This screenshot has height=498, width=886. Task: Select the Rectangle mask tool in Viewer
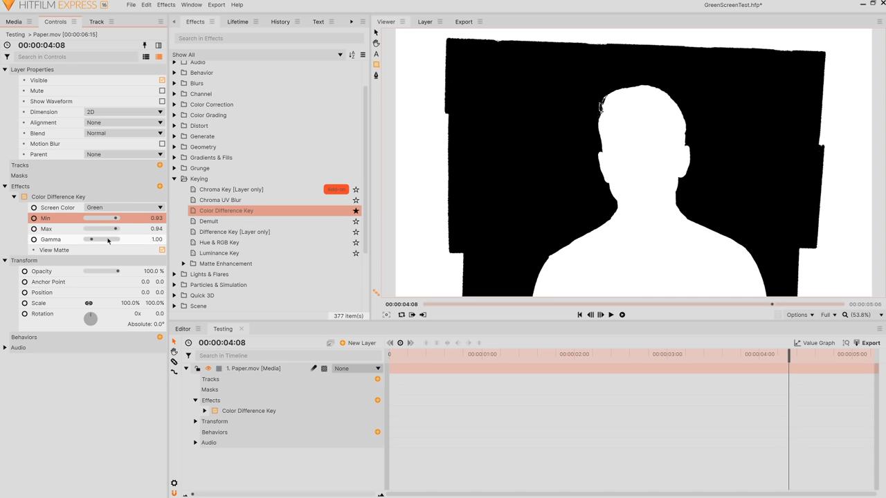376,64
